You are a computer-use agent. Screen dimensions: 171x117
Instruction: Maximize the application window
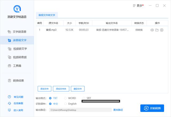tap(157, 5)
